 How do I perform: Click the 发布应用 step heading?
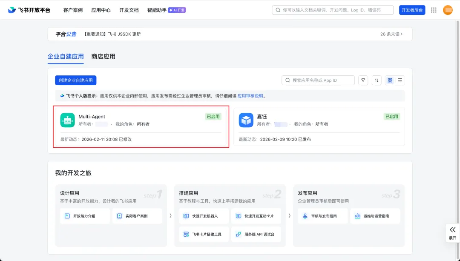308,193
